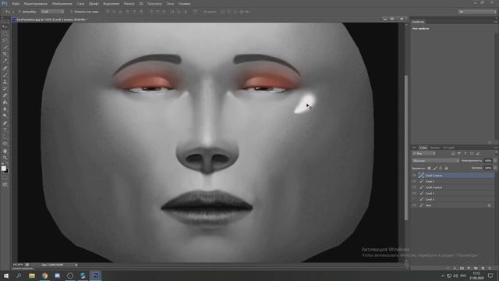499x281 pixels.
Task: Hide the Слой 2 копия layer
Action: (x=414, y=187)
